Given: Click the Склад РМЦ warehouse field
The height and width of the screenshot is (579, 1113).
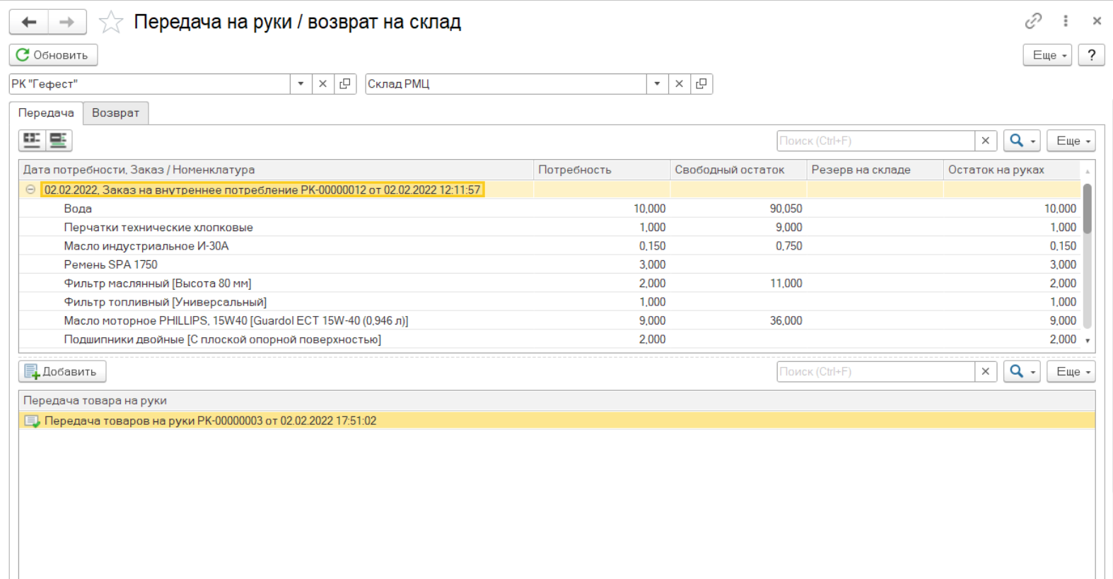Looking at the screenshot, I should (506, 84).
